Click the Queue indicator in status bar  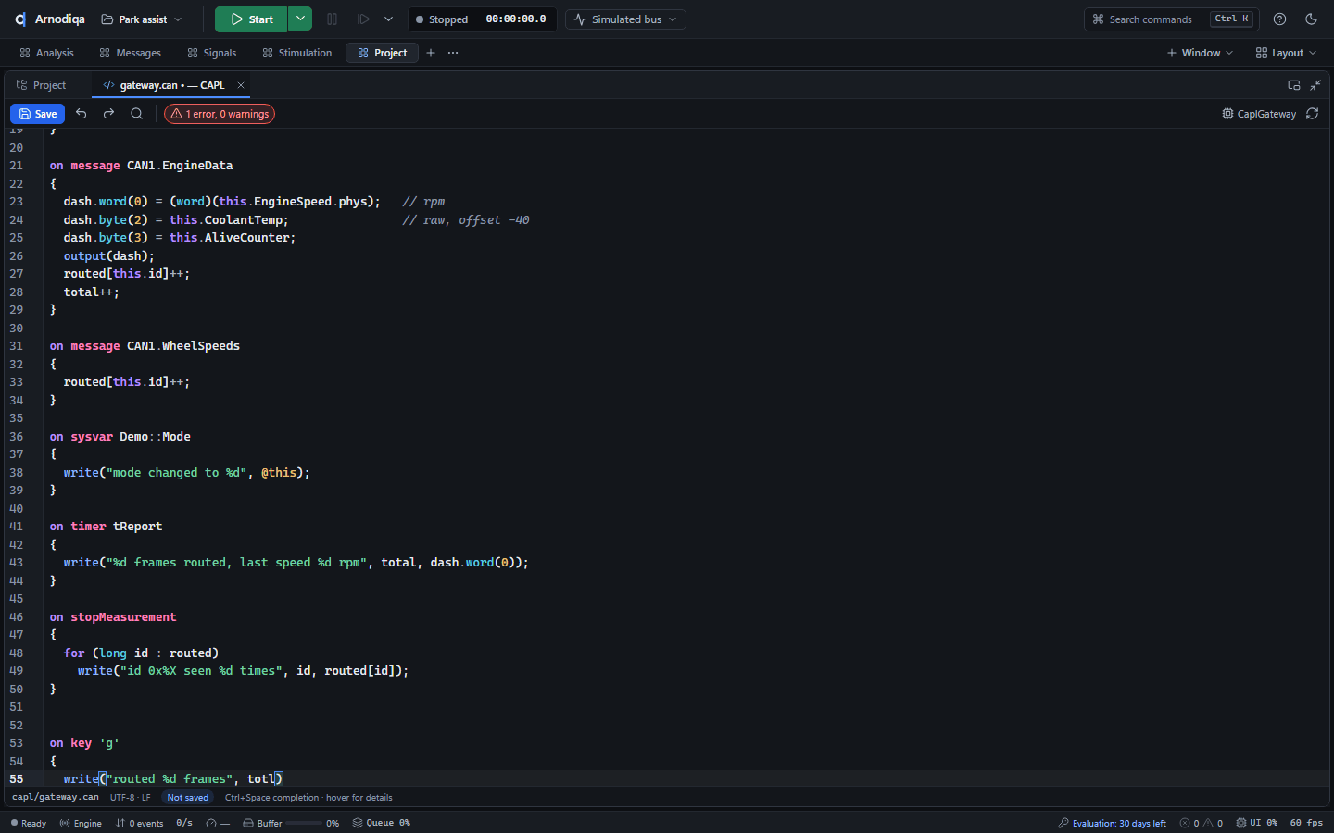381,823
